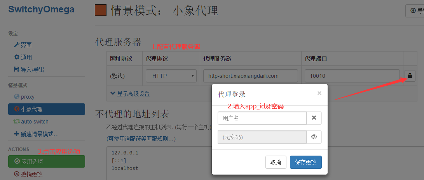Toggle password visibility eye icon
Image resolution: width=424 pixels, height=180 pixels.
click(x=314, y=137)
